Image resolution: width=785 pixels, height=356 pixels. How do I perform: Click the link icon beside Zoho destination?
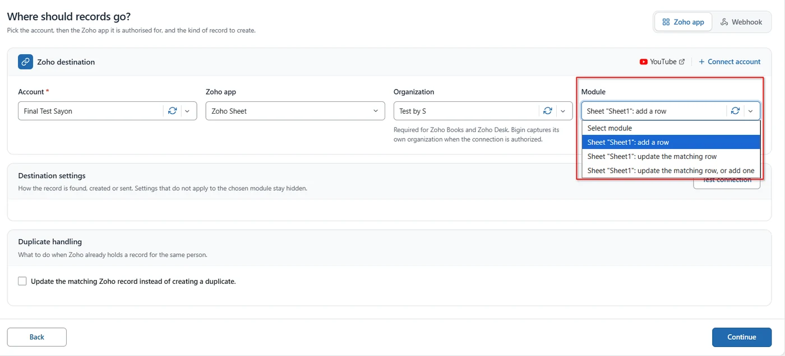point(25,62)
